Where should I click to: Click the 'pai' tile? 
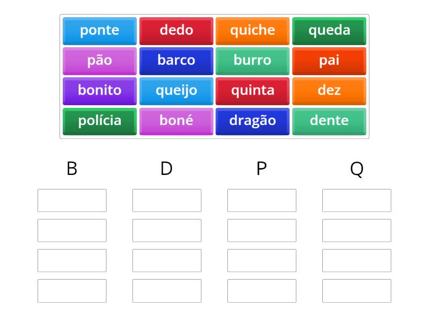pos(329,61)
